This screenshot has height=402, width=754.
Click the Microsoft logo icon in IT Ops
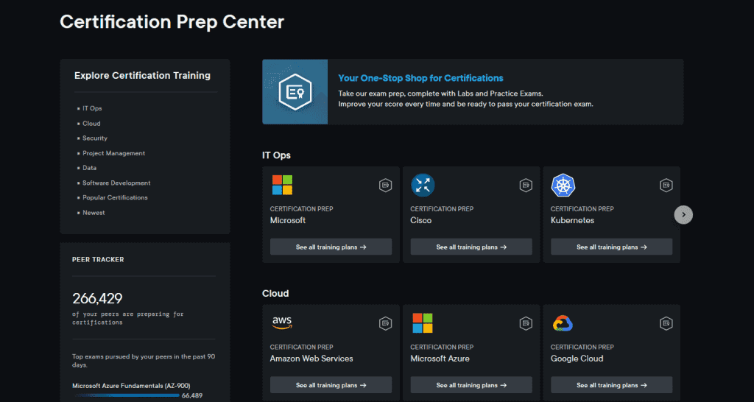(x=282, y=185)
